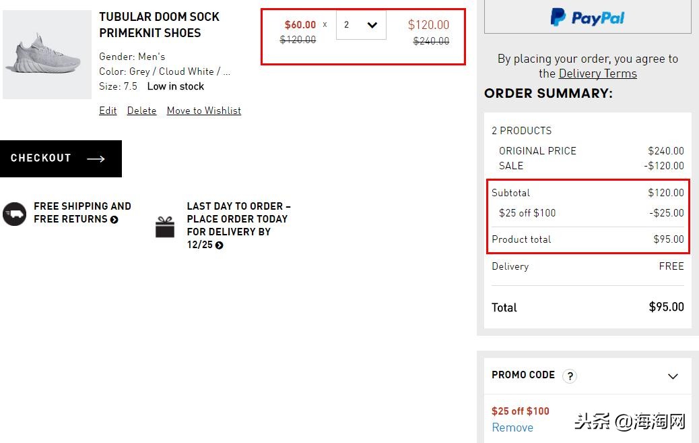Viewport: 699px width, 443px height.
Task: Open promo code help question mark
Action: [569, 376]
